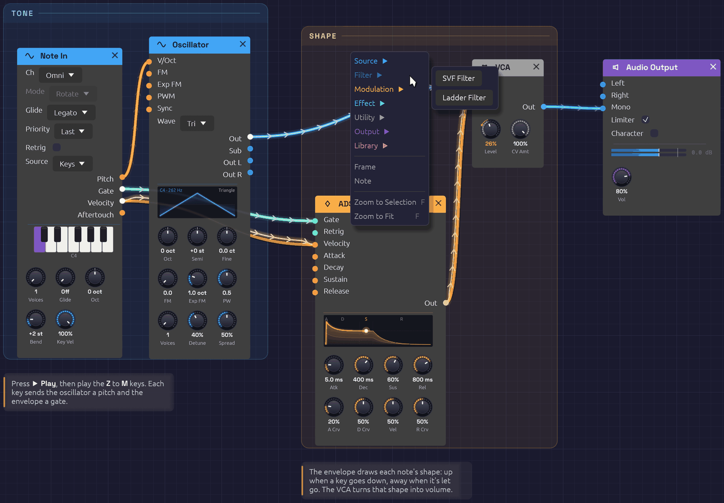The image size is (724, 503).
Task: Enable the Character checkbox
Action: click(654, 133)
